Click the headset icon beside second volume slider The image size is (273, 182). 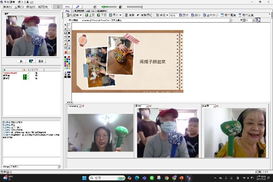(120, 7)
